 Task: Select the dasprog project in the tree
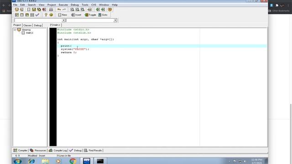click(x=26, y=30)
